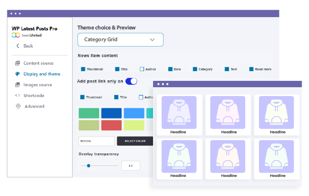Go to the Shortcode menu item
309x196 pixels.
click(x=34, y=96)
